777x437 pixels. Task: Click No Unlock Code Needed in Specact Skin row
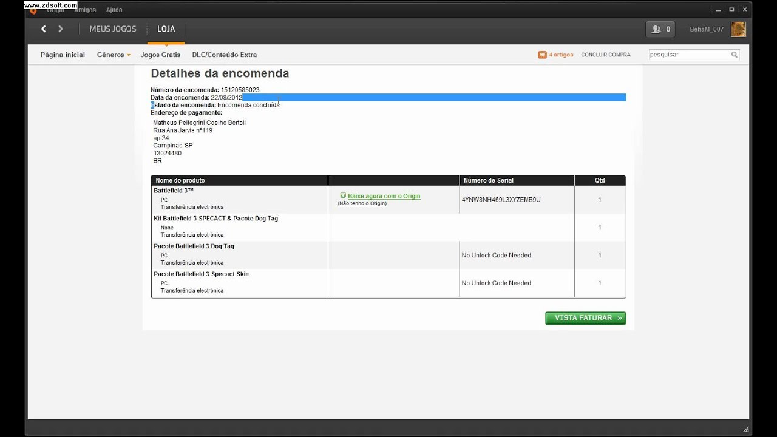tap(497, 283)
